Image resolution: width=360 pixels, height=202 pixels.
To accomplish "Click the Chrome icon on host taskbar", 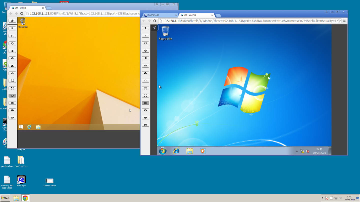I will 25,198.
